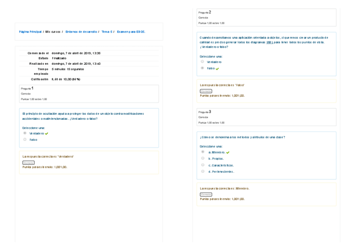The width and height of the screenshot is (355, 250).
Task: Click 'Mis cursos' in the breadcrumb
Action: 53,32
